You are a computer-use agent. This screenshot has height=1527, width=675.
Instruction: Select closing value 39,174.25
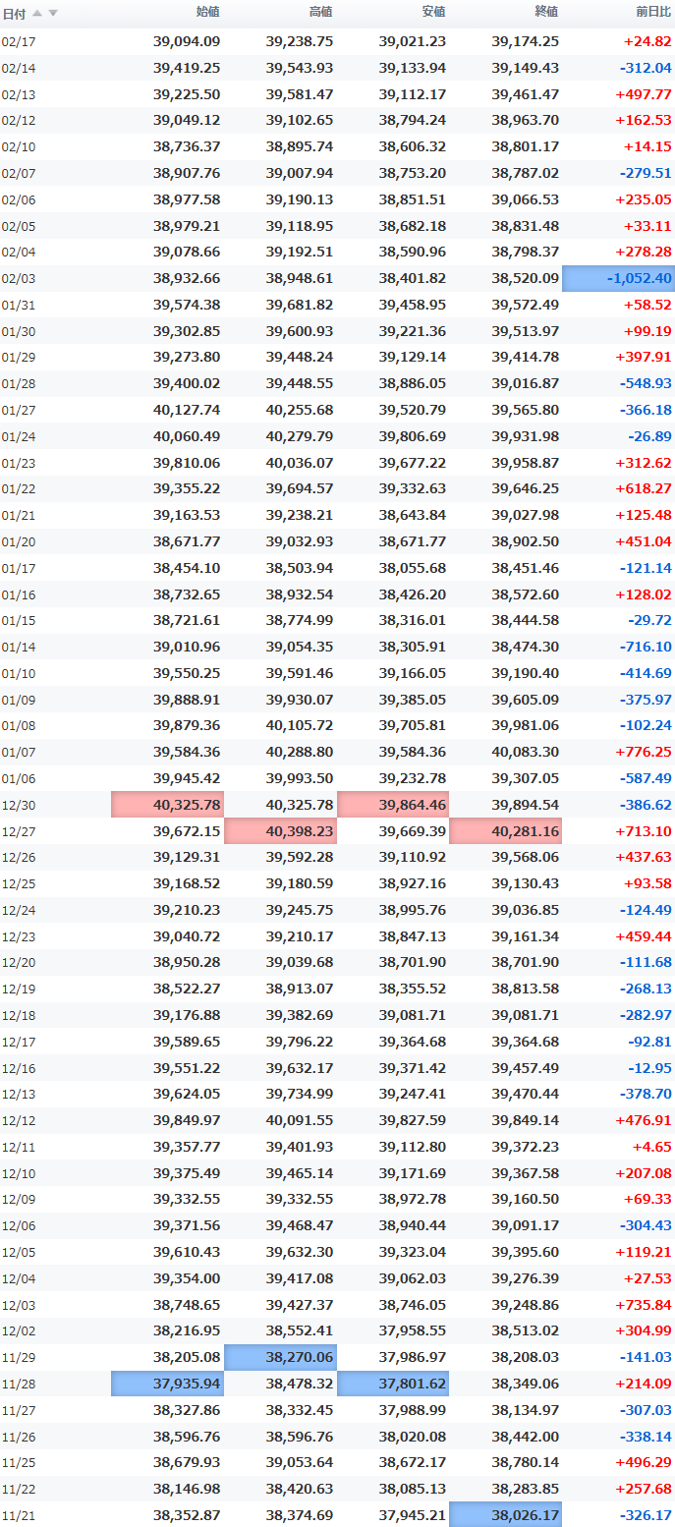click(525, 41)
